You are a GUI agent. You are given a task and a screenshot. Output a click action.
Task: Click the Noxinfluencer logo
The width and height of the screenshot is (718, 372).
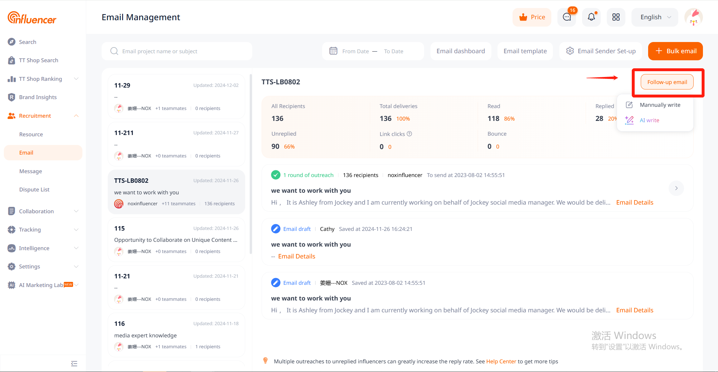[32, 18]
